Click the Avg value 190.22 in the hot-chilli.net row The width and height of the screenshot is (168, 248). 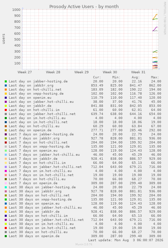tap(136, 90)
